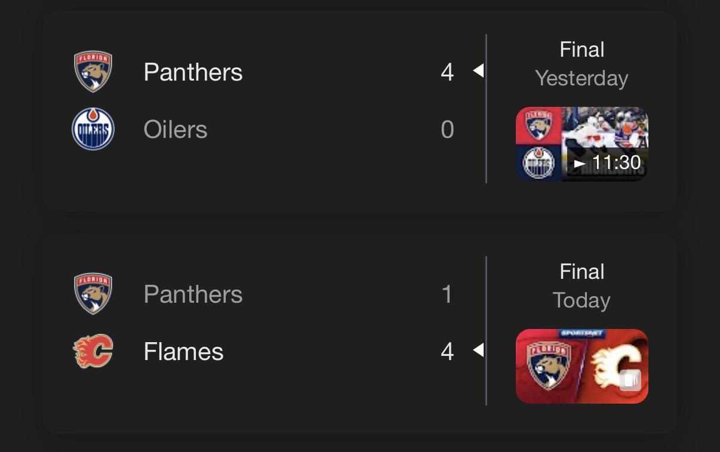Screen dimensions: 720x452
Task: Select the Oilers oil drop logo
Action: click(x=93, y=128)
